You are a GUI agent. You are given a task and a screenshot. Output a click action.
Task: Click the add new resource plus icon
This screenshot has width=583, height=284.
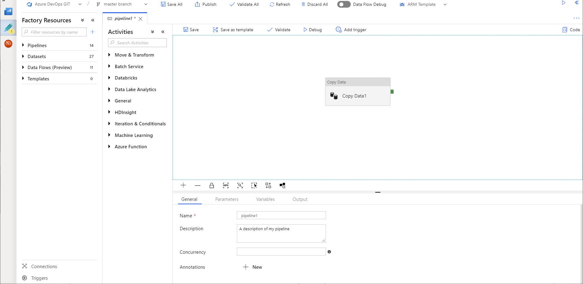[x=92, y=32]
